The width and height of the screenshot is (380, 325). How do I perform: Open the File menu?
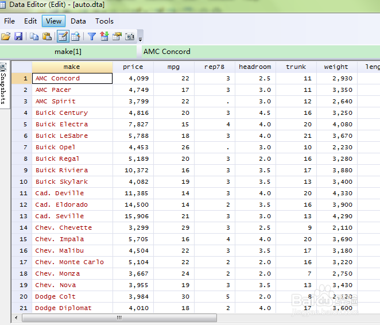(x=9, y=21)
